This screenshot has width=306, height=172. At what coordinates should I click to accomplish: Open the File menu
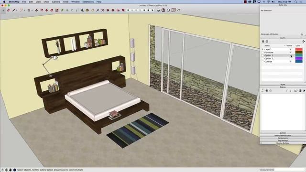pyautogui.click(x=24, y=2)
